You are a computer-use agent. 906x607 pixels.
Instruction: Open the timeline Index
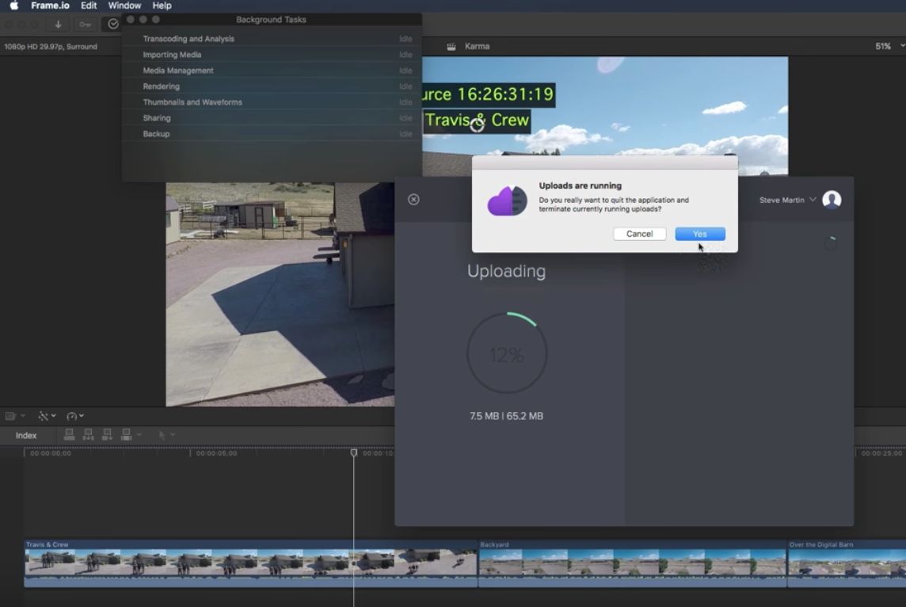[26, 435]
